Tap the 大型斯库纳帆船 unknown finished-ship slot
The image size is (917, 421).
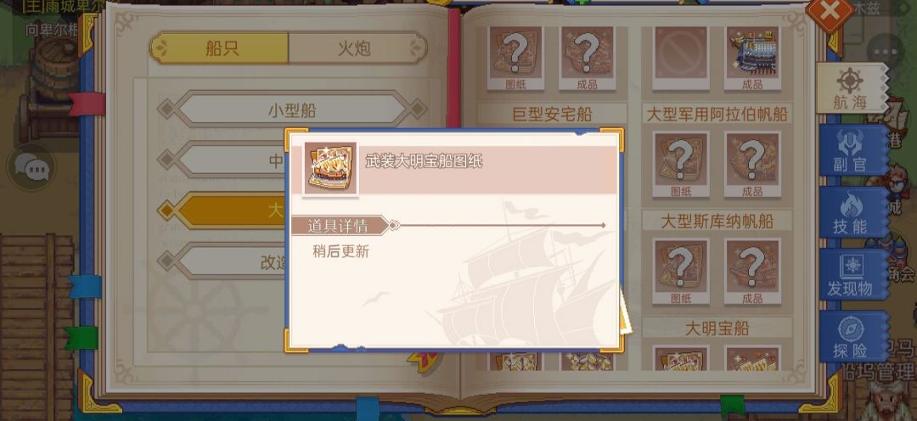point(752,272)
